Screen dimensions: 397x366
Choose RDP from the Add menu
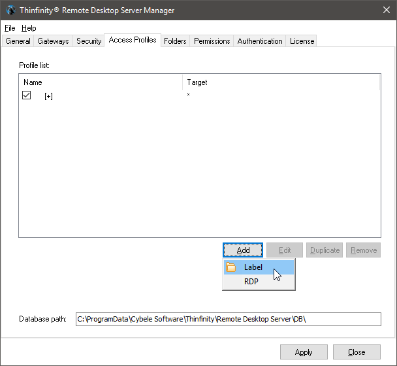[259, 281]
